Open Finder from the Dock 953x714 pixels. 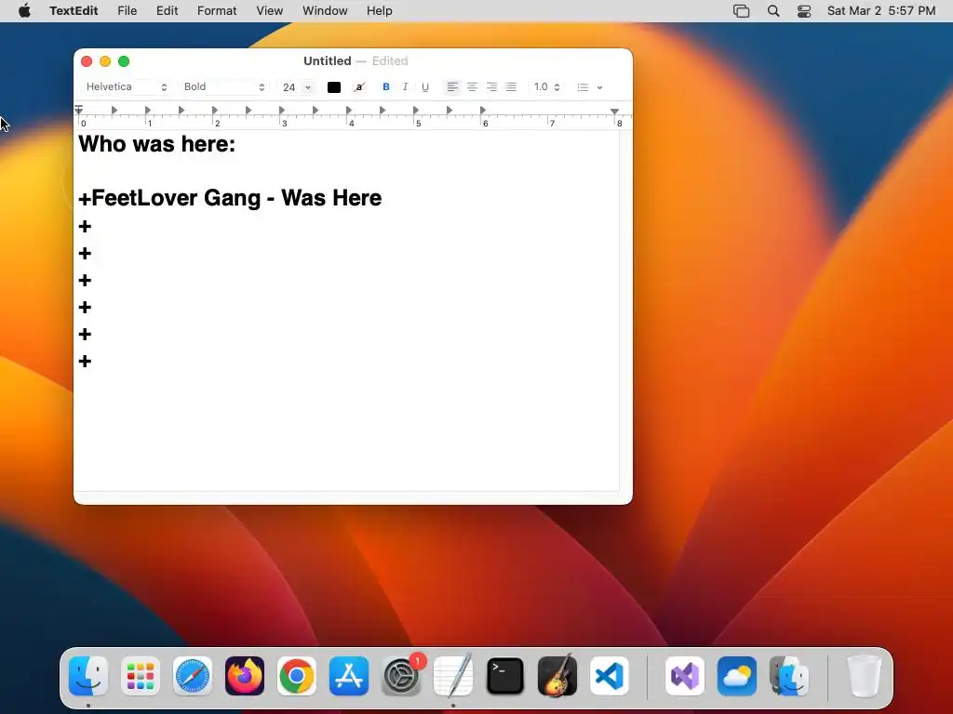88,676
